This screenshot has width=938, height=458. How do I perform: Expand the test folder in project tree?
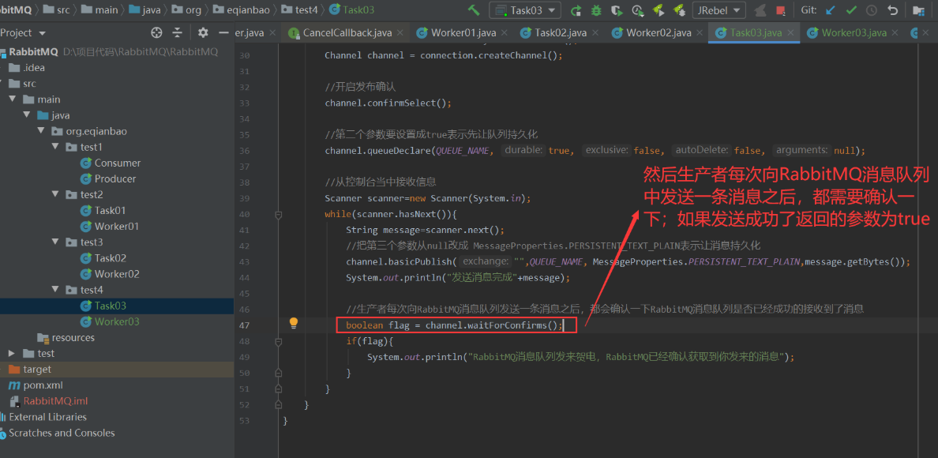12,353
